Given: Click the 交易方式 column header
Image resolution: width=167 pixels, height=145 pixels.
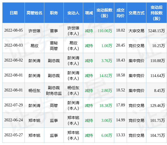Looking at the screenshot, I should point(137,13).
